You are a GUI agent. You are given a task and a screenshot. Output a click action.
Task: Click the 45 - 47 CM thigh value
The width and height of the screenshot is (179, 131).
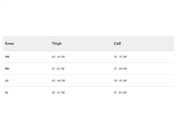point(58,93)
